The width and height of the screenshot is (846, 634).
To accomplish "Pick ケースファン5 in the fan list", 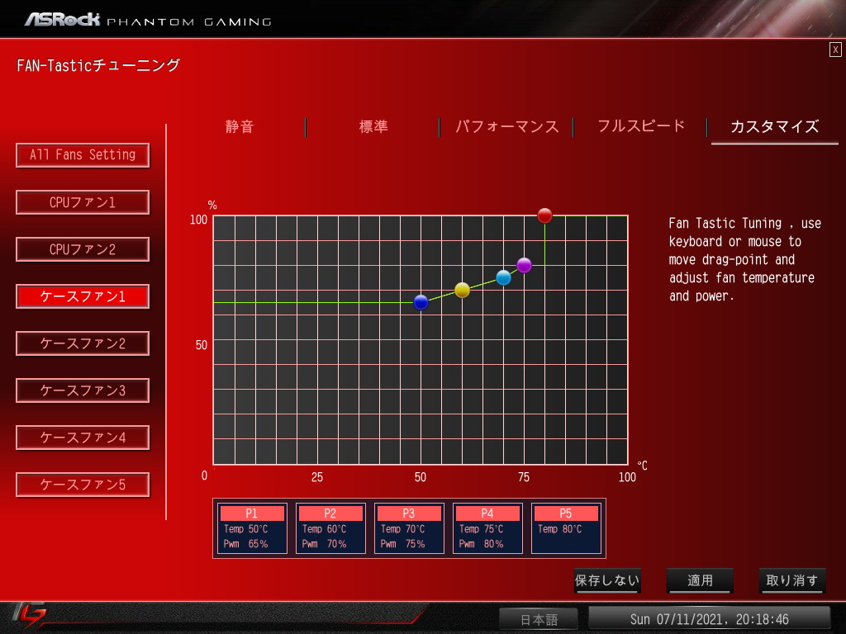I will point(83,485).
